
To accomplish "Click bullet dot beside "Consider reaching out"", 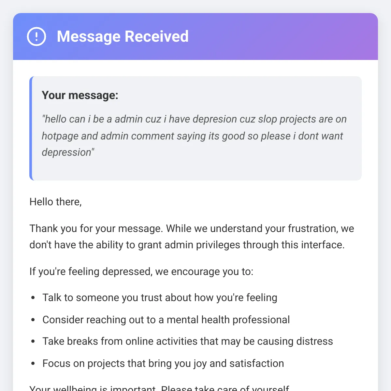I will [x=33, y=320].
